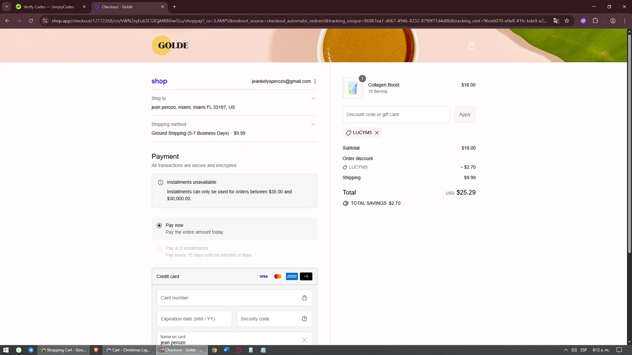This screenshot has width=632, height=355.
Task: Select Pay in 2 installments option
Action: pyautogui.click(x=159, y=249)
